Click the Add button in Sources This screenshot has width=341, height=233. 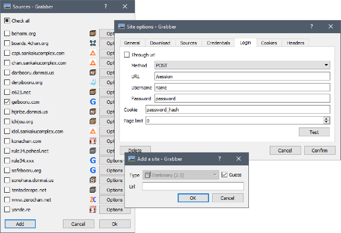[20, 224]
